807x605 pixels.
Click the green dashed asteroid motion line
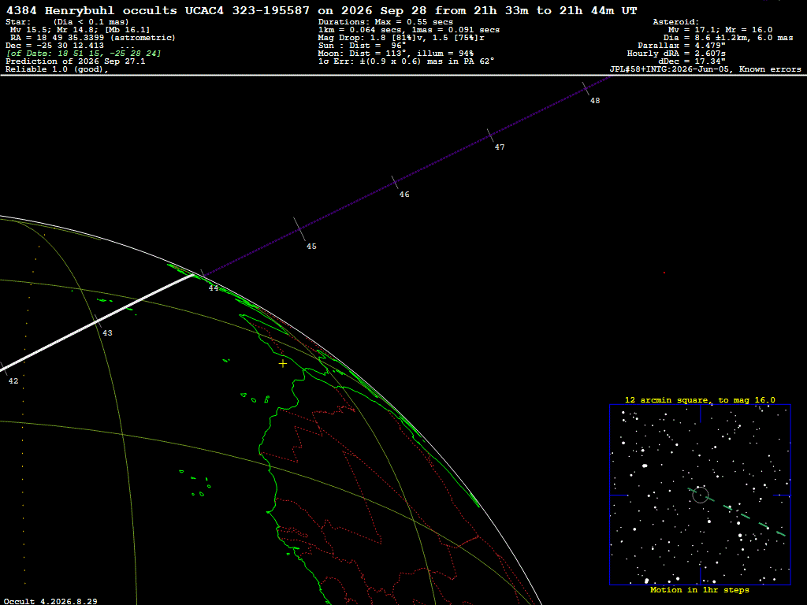[x=737, y=512]
